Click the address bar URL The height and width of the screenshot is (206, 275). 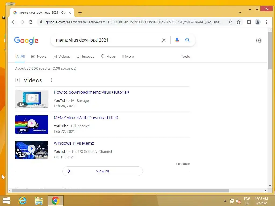[134, 22]
